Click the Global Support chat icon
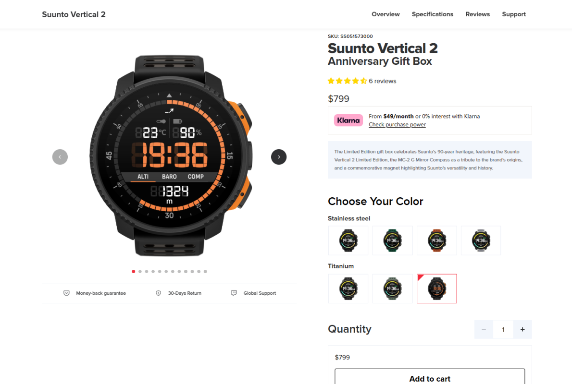 pyautogui.click(x=234, y=293)
